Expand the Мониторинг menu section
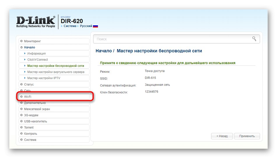The height and width of the screenshot is (158, 277). 54,41
